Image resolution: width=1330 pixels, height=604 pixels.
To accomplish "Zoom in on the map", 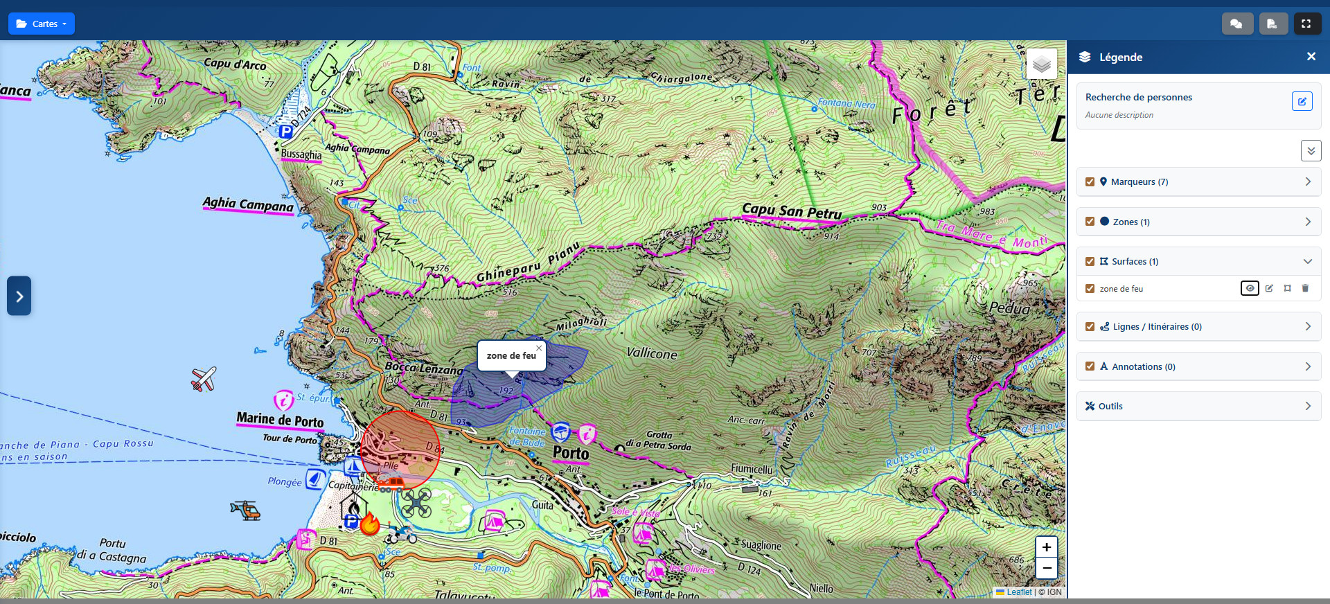I will point(1046,547).
